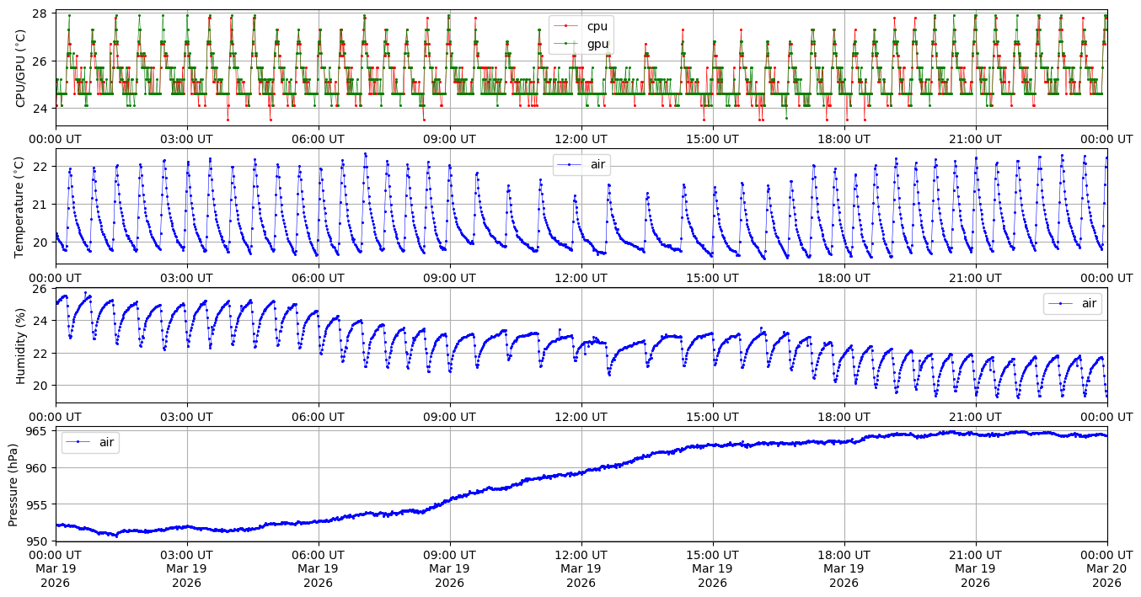Click the Mar 20 2026 date tick label
Image resolution: width=1141 pixels, height=597 pixels.
click(1106, 568)
